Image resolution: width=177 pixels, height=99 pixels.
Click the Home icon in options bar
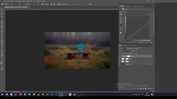coord(2,4)
